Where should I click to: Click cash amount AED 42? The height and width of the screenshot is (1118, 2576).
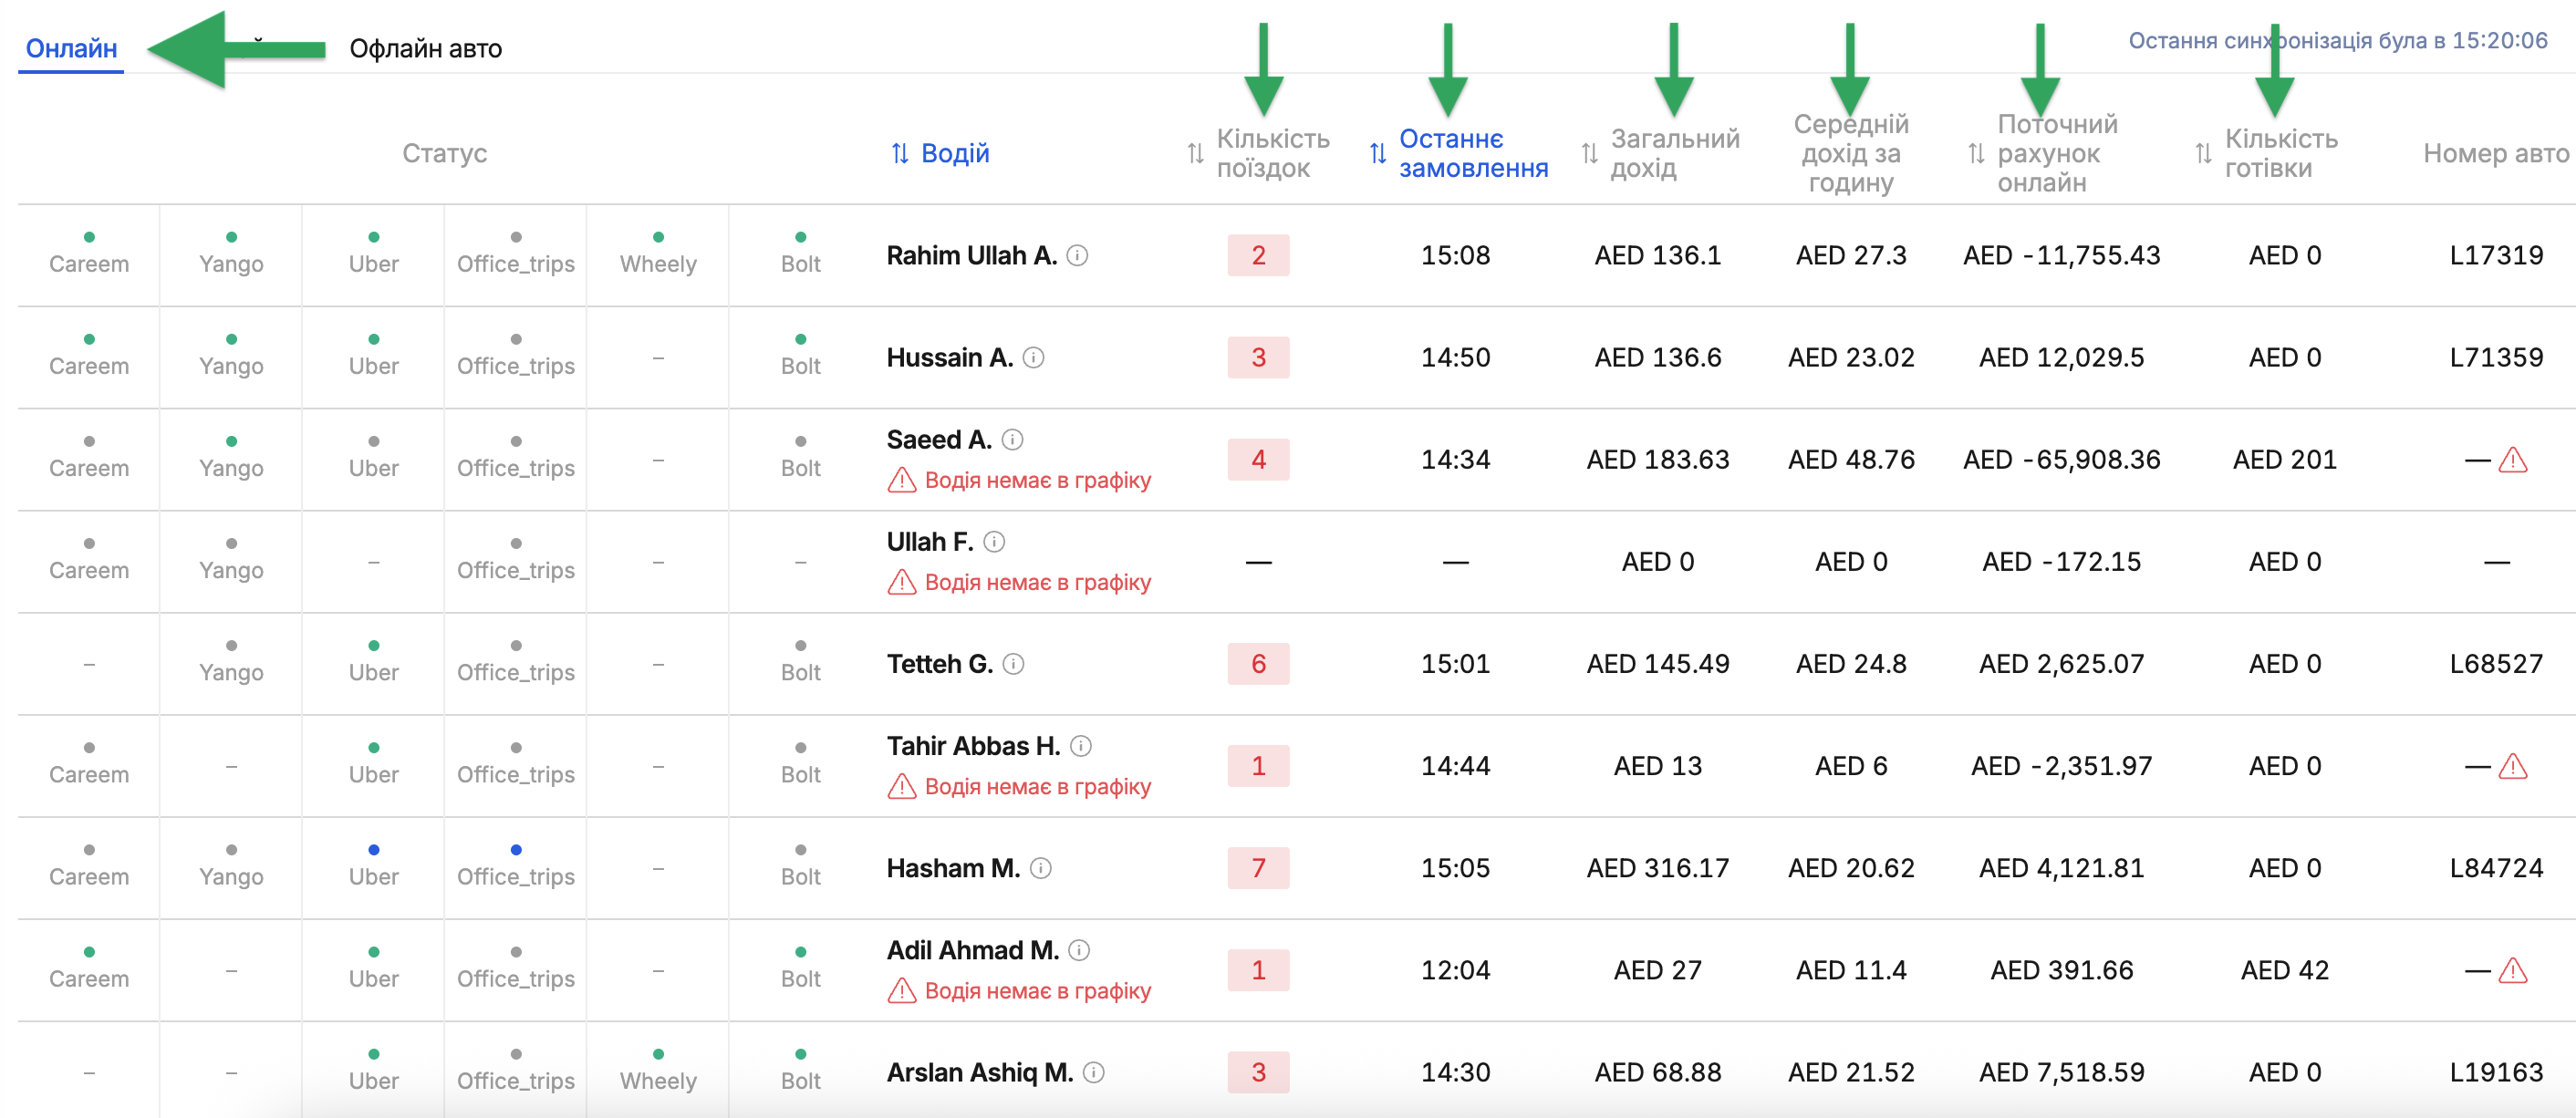point(2285,970)
